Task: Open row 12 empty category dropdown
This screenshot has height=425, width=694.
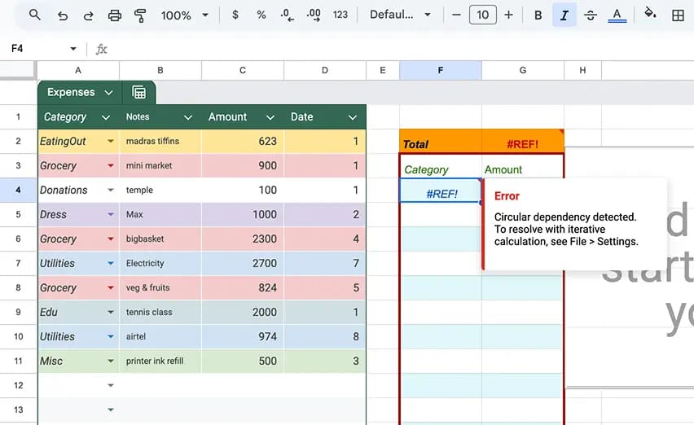Action: pyautogui.click(x=111, y=386)
